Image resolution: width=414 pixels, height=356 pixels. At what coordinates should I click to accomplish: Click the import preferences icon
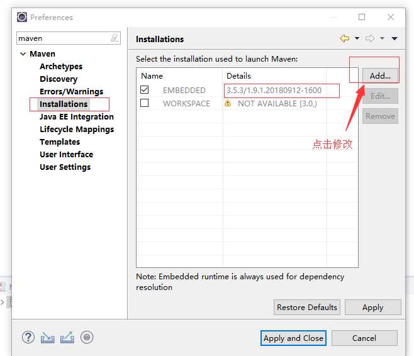point(48,338)
